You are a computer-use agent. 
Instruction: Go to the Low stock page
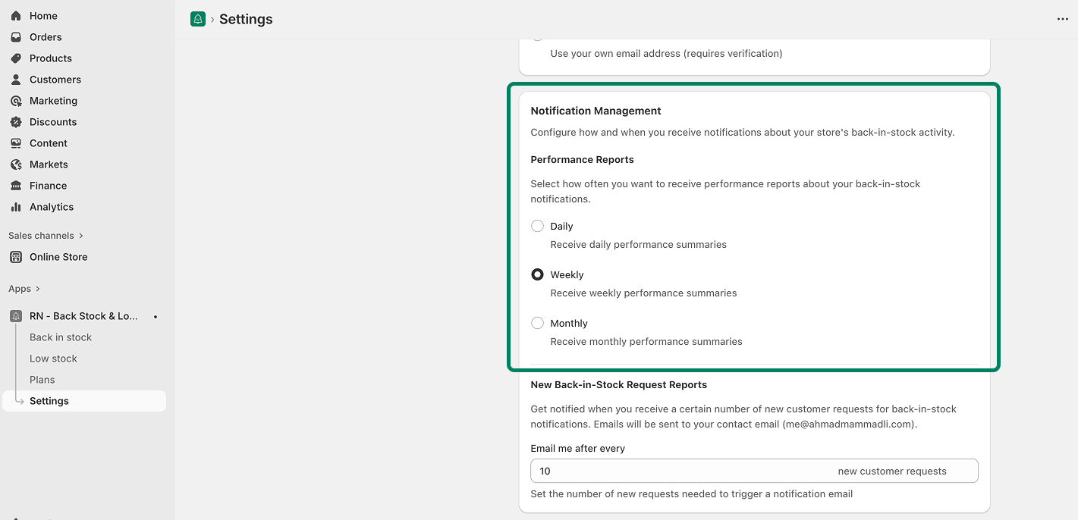pos(53,359)
